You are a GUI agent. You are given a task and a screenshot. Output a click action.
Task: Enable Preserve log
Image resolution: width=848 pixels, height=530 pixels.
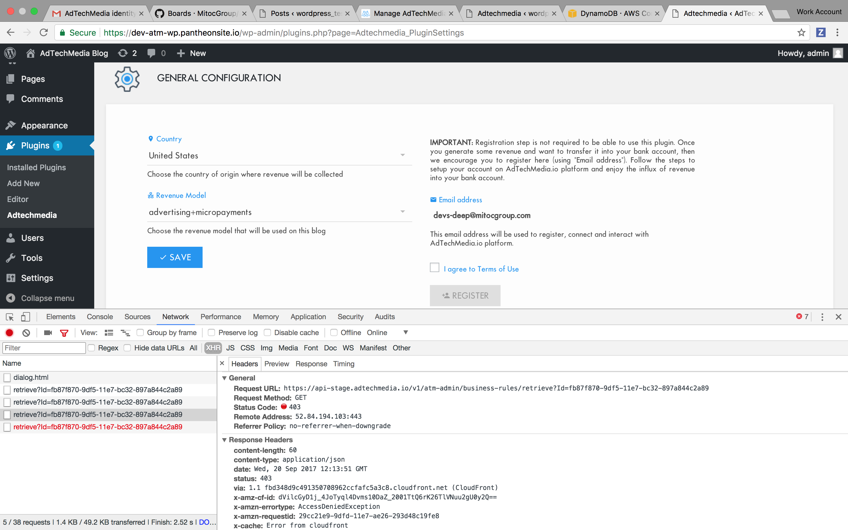coord(212,332)
